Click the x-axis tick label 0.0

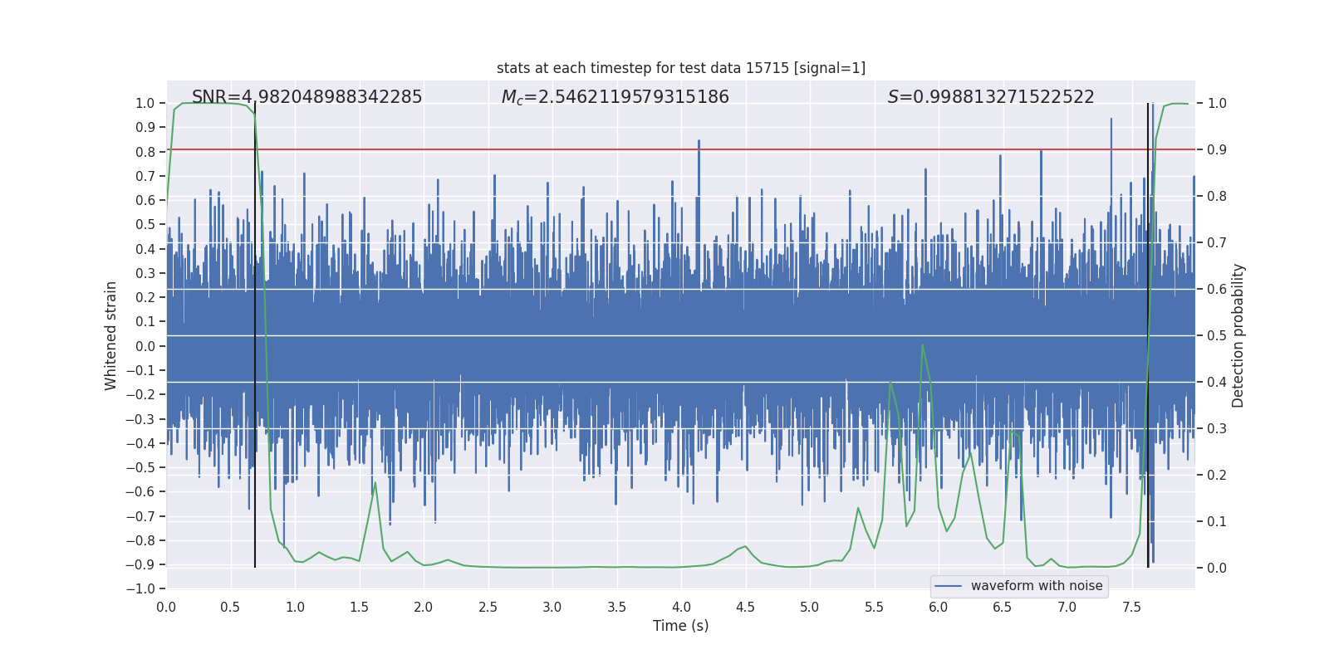166,607
